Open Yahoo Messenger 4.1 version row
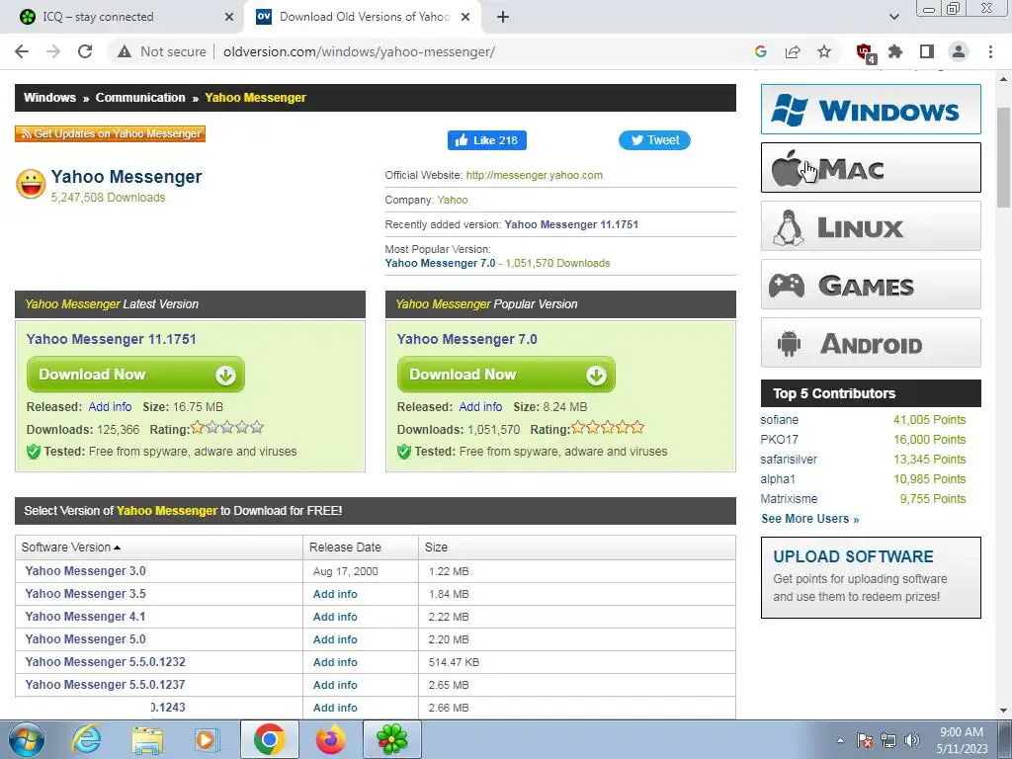Viewport: 1012px width, 759px height. pos(85,617)
